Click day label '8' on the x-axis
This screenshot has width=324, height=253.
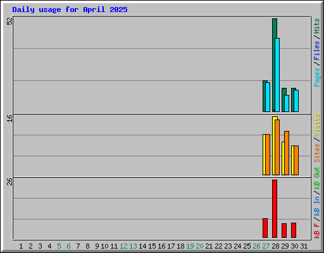point(87,246)
